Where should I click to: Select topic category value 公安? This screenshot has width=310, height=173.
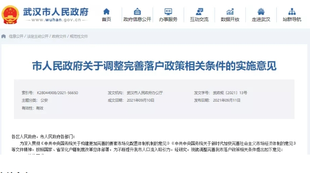(x=44, y=100)
